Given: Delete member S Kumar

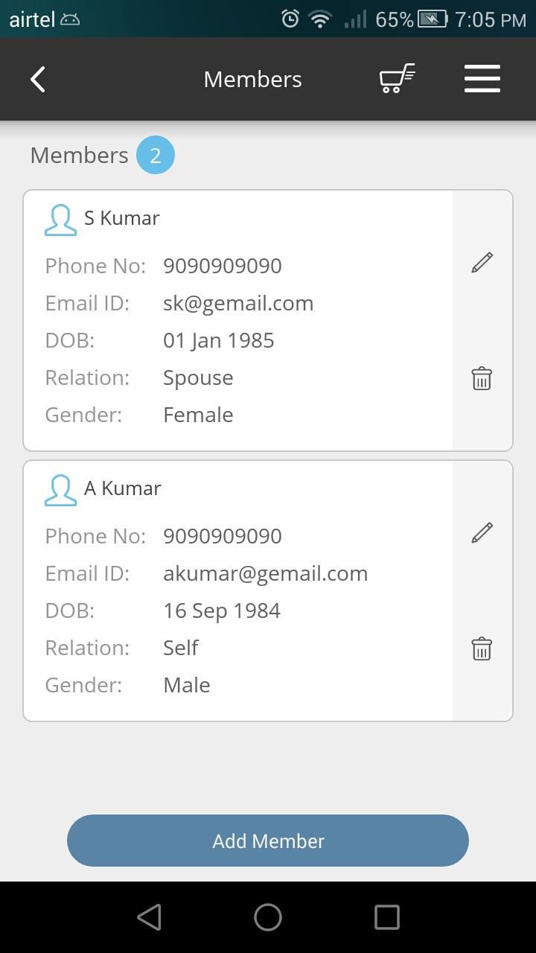Looking at the screenshot, I should tap(482, 378).
